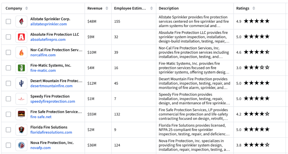Click the Nor-Cal Fire flame logo
Image resolution: width=288 pixels, height=154 pixels.
(22, 52)
